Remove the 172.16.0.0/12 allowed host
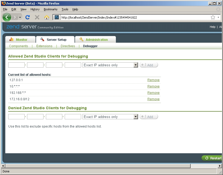 coord(153,99)
